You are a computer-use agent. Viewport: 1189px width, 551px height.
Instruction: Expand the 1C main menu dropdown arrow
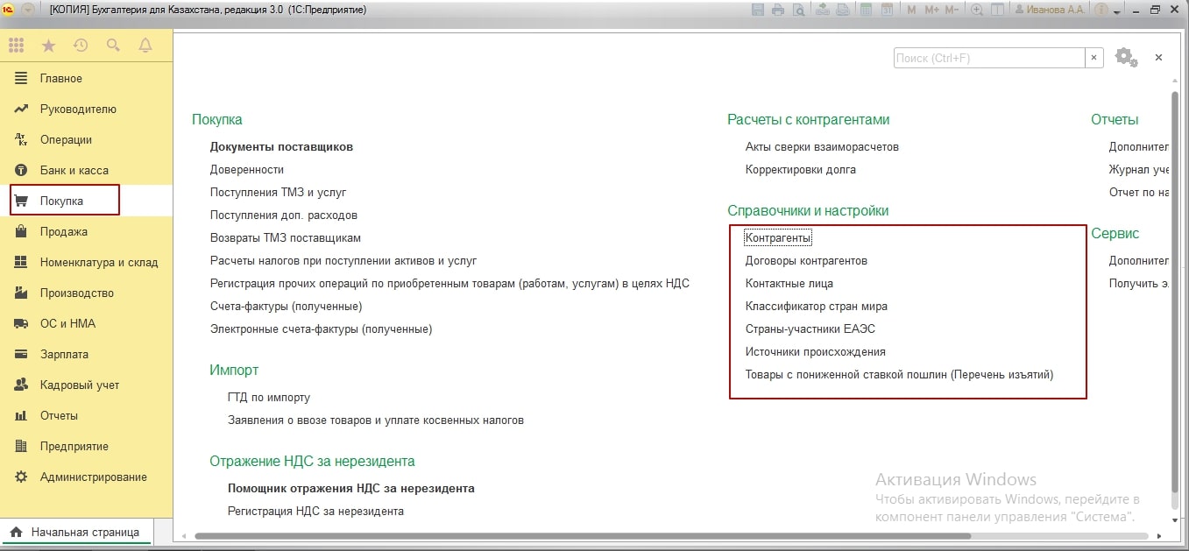29,10
